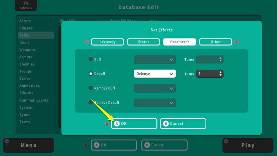Viewport: 277px width, 156px height.
Task: Open Weapons in the database sidebar
Action: click(27, 50)
